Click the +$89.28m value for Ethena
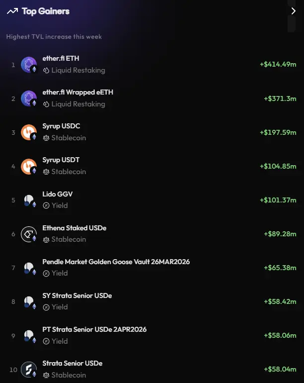The image size is (304, 383). (x=280, y=234)
